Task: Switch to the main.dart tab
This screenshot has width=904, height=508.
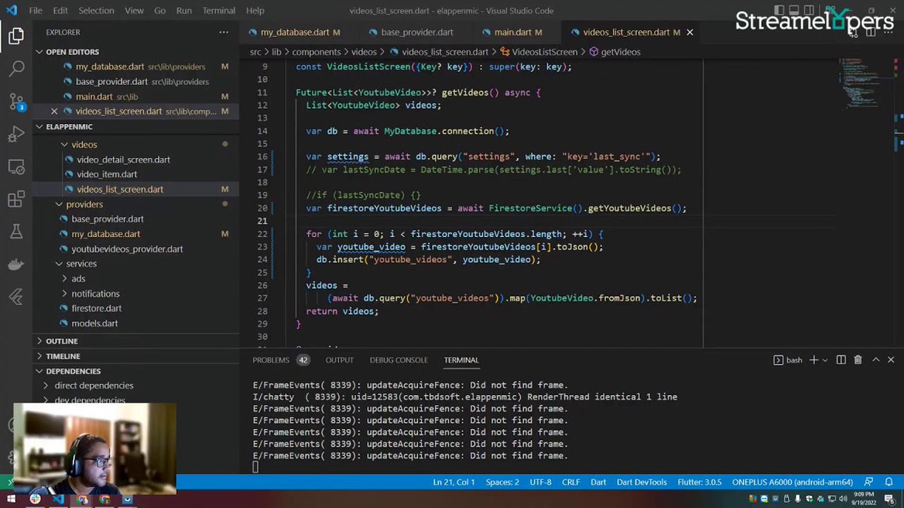Action: tap(513, 32)
